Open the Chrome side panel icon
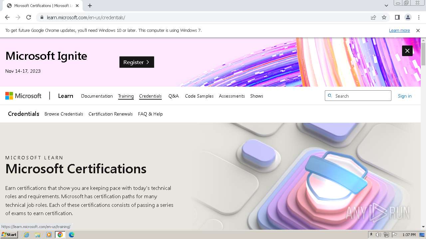This screenshot has width=426, height=239. click(397, 17)
